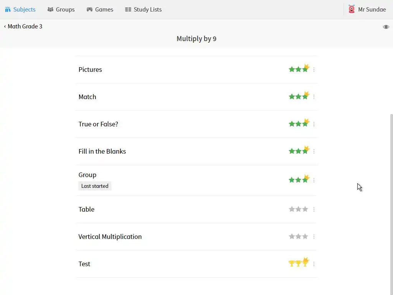Go back to Math Grade 3

click(x=23, y=27)
